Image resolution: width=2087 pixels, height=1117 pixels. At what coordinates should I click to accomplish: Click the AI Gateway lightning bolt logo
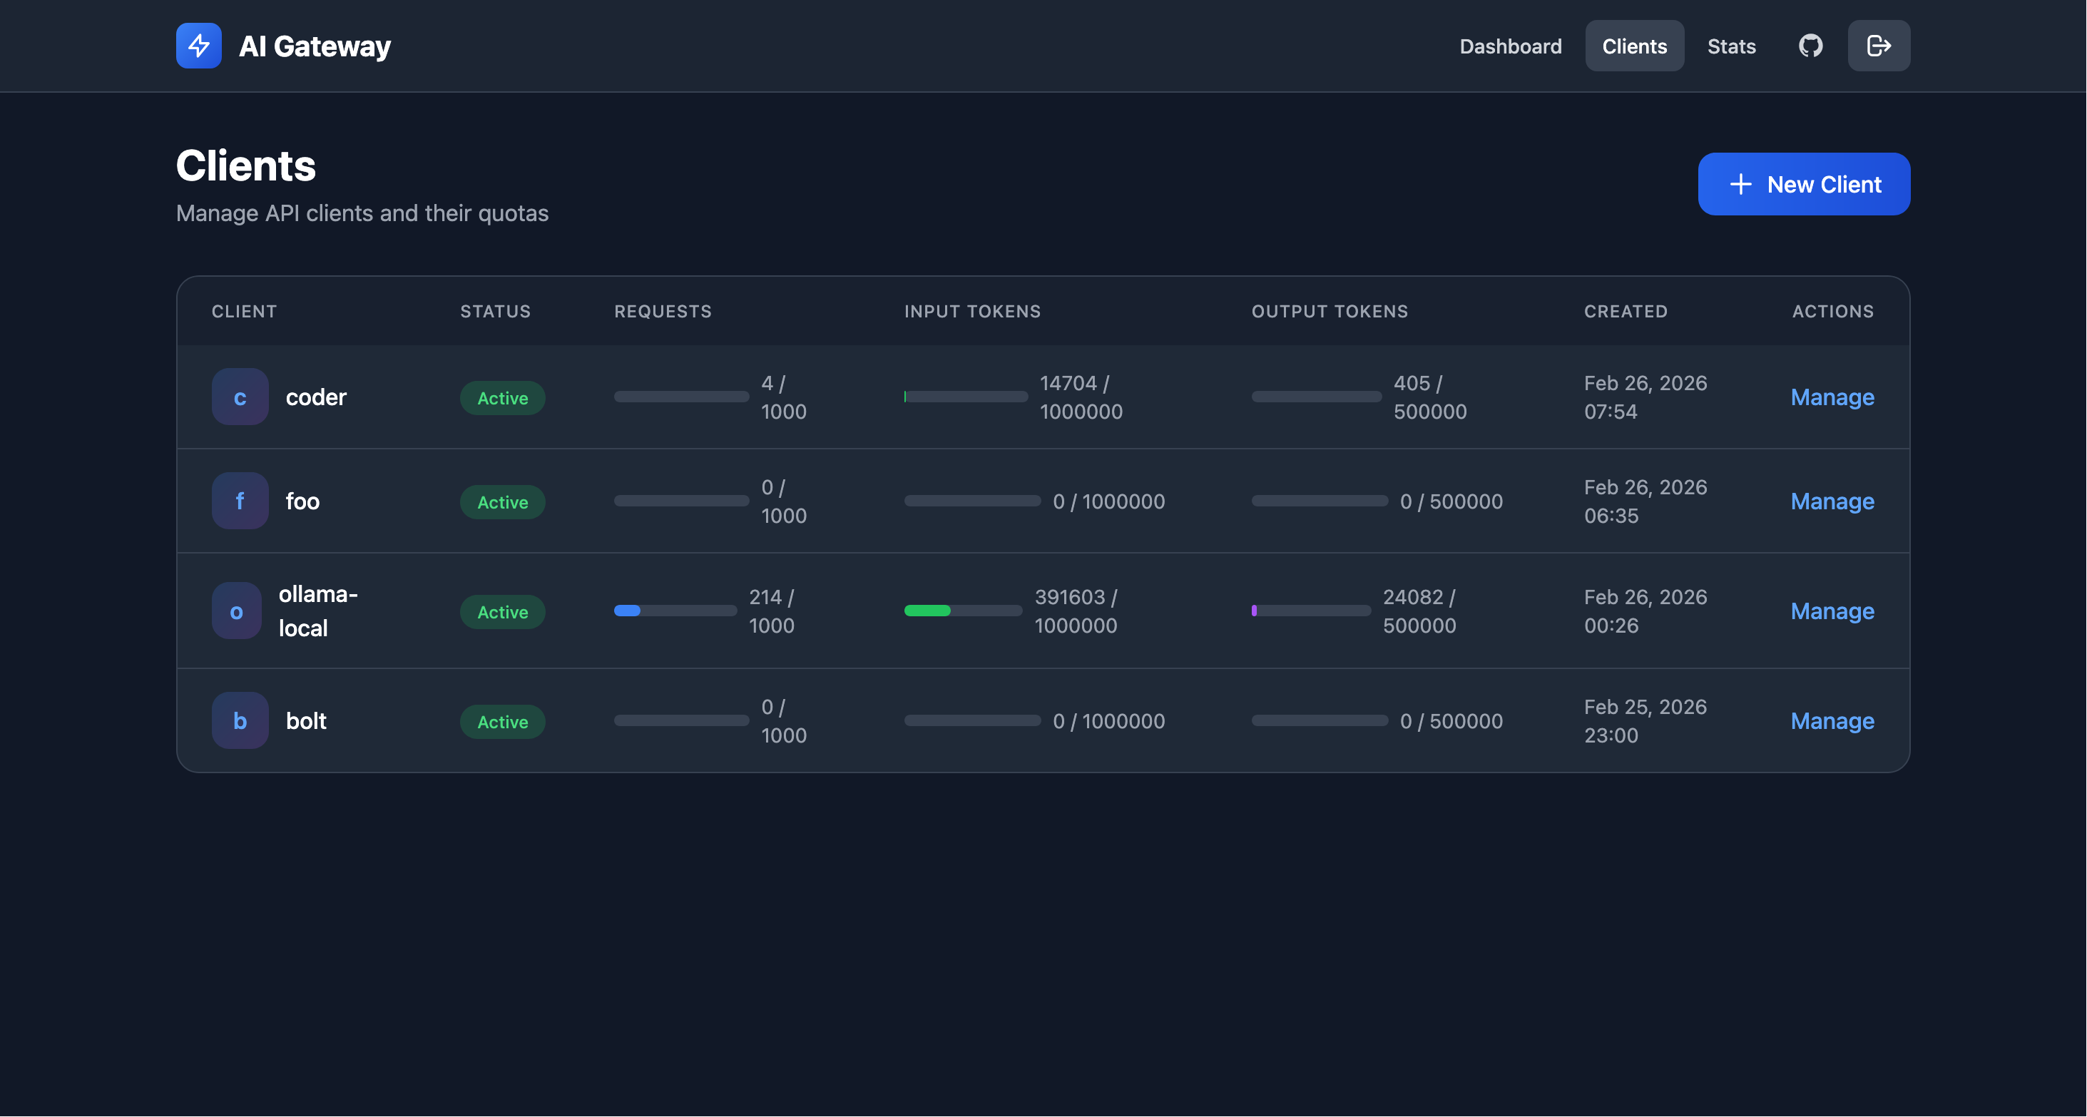coord(198,46)
